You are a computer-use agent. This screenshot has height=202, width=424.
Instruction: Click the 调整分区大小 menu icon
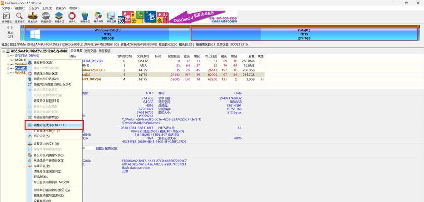(30, 125)
